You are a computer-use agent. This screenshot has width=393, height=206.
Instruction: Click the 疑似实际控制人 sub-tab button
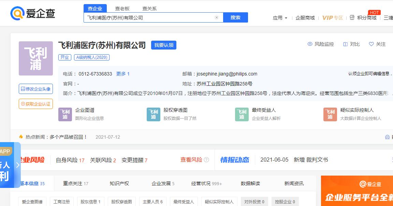[219, 202]
